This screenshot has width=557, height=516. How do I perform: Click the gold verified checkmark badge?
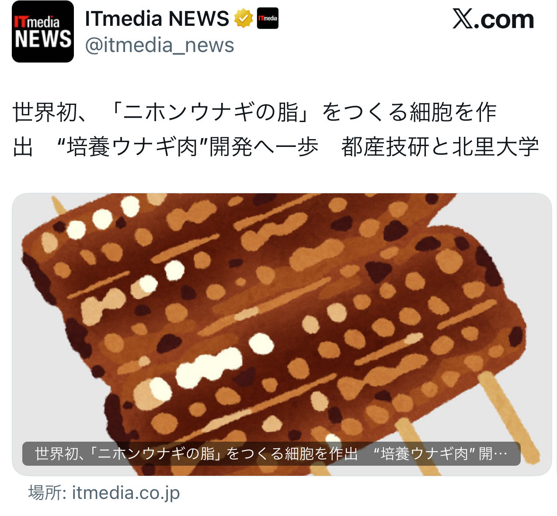pyautogui.click(x=244, y=19)
